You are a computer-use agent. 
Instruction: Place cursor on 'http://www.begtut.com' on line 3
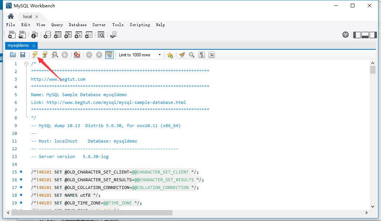(58, 79)
